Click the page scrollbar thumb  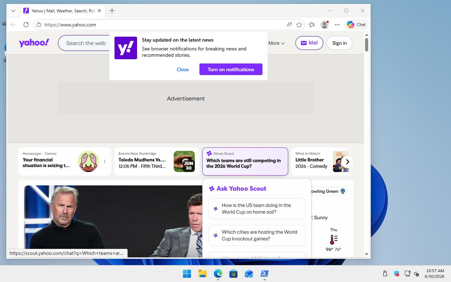click(366, 44)
